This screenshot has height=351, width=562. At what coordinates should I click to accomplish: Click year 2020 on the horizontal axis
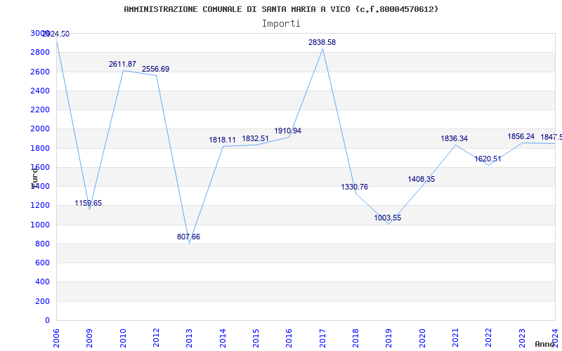(422, 336)
